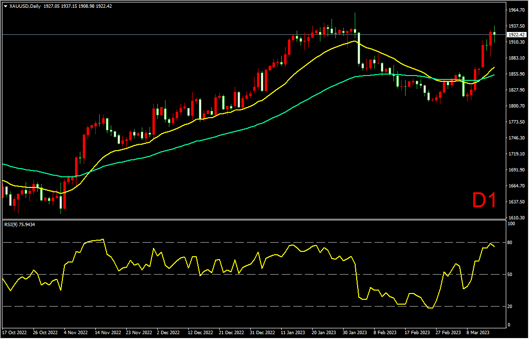Click the RSI 20 level label

(510, 306)
